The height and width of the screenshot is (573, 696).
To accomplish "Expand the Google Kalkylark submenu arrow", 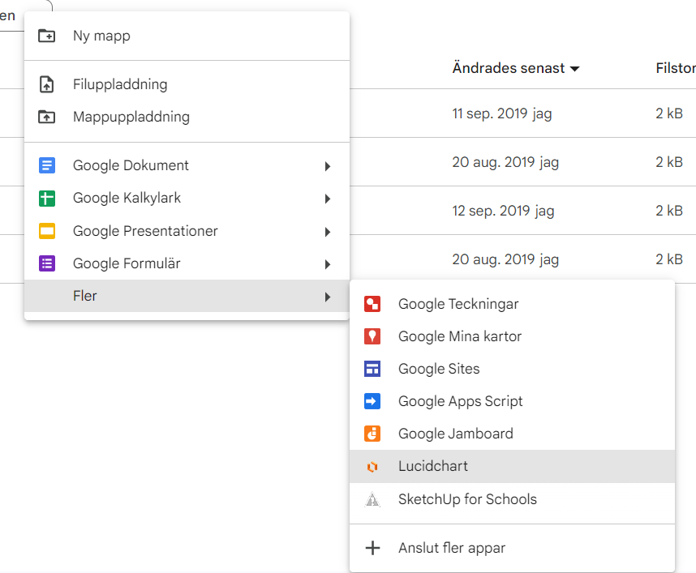I will (328, 199).
